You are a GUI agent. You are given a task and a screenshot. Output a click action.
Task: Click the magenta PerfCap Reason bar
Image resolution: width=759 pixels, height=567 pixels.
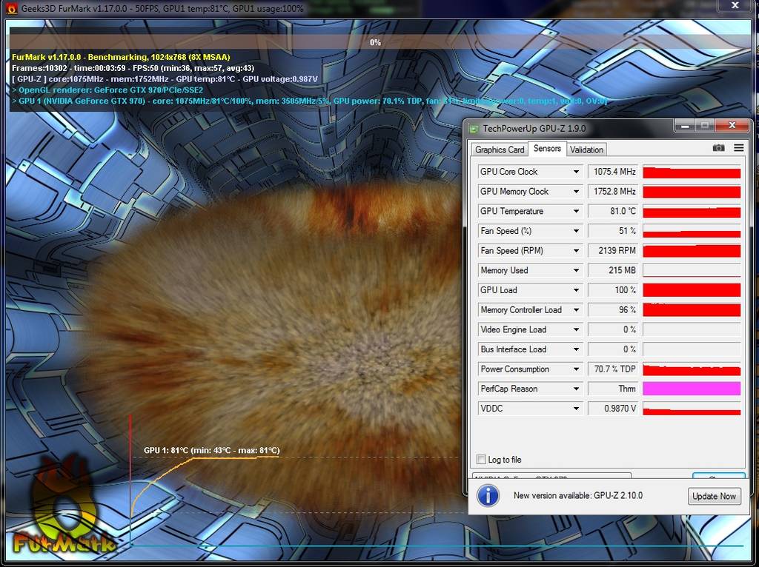pyautogui.click(x=692, y=389)
